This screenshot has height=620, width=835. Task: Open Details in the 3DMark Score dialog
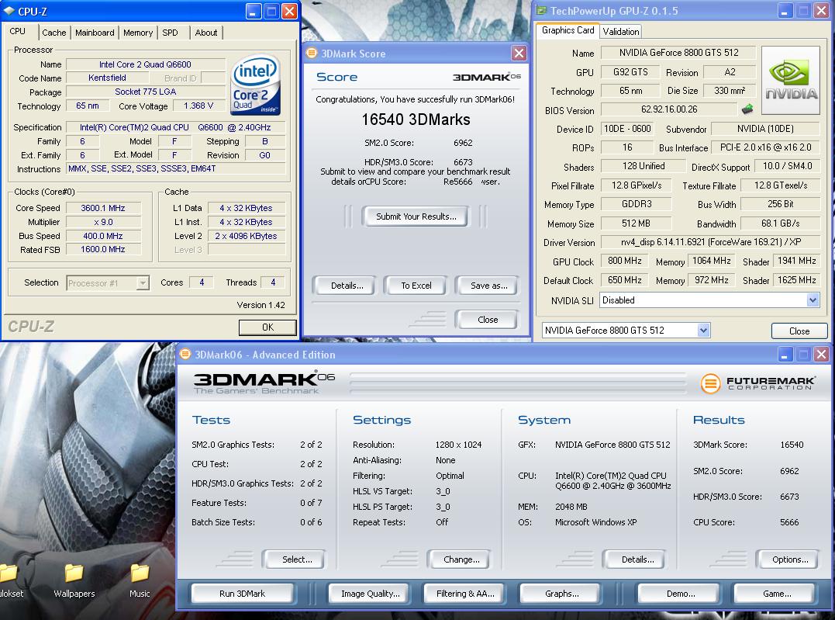[x=347, y=286]
